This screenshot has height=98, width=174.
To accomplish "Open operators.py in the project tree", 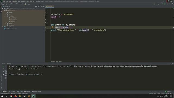I will pos(13,18).
